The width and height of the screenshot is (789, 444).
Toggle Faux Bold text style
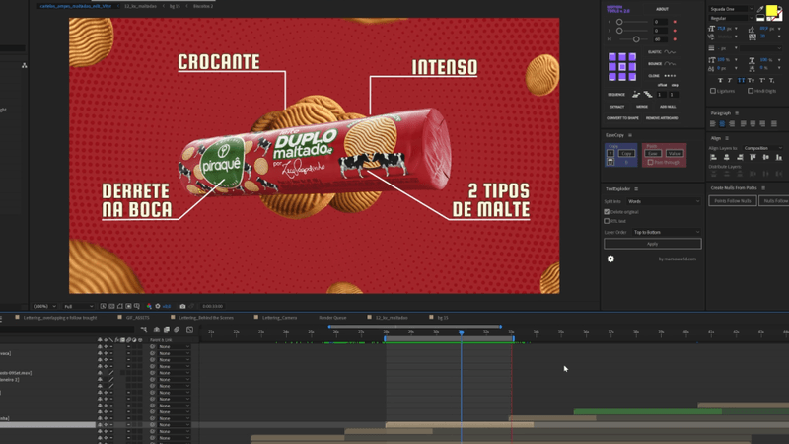pyautogui.click(x=720, y=81)
